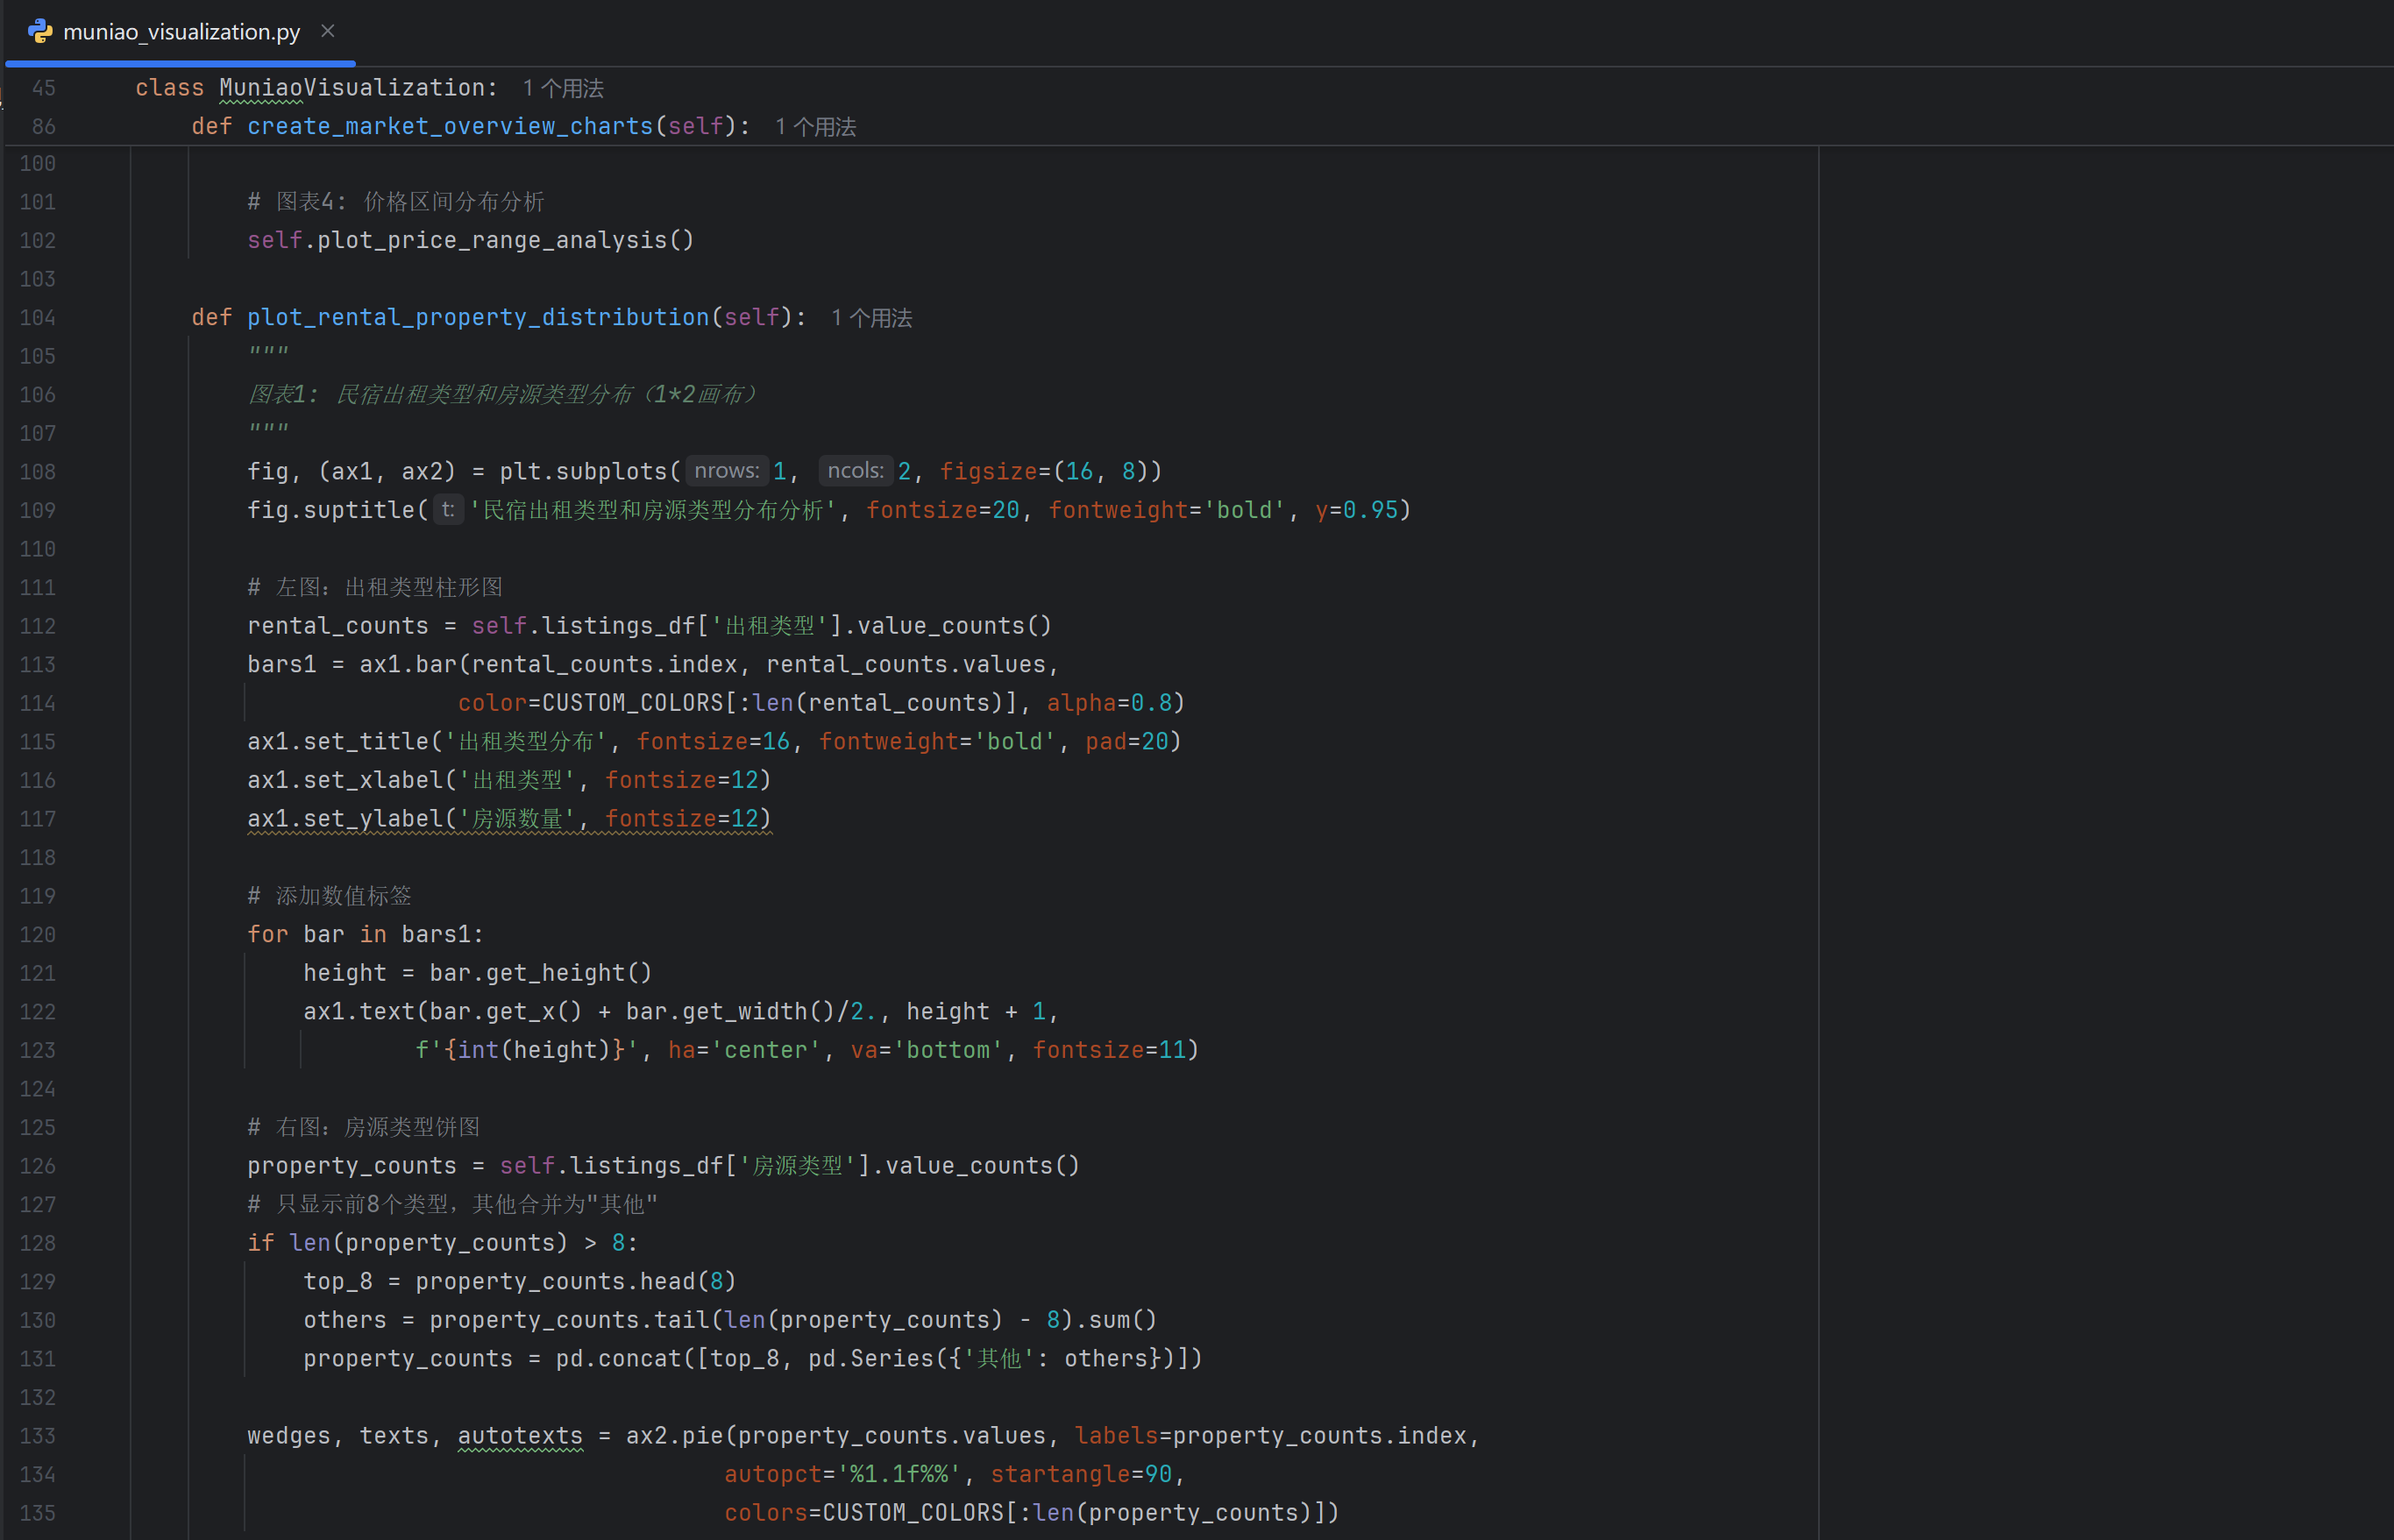The width and height of the screenshot is (2394, 1540).
Task: Click sticky class MuniaoVisualization header line
Action: 315,88
